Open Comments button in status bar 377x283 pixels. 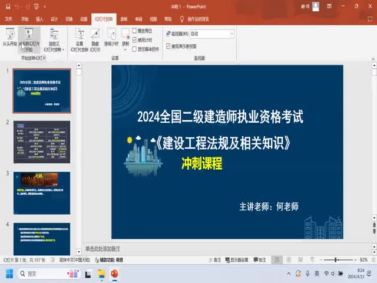[260, 260]
